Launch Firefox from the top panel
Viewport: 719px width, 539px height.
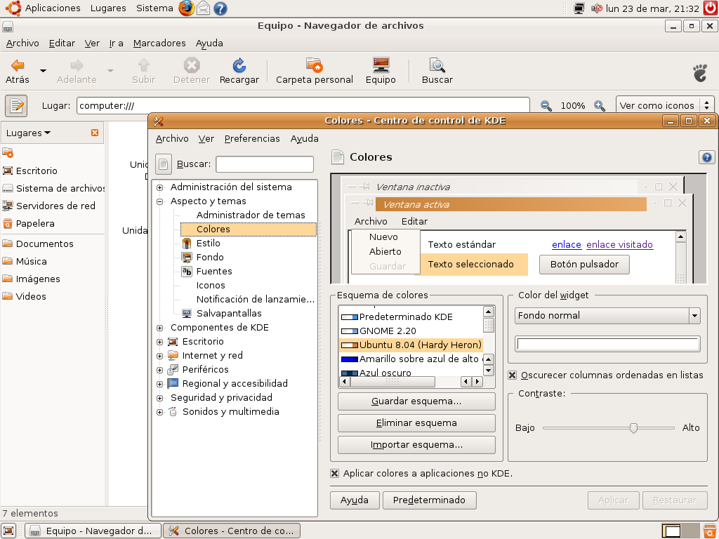click(186, 8)
